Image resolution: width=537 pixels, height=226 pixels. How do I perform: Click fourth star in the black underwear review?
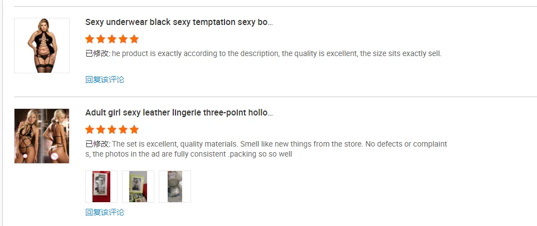123,39
